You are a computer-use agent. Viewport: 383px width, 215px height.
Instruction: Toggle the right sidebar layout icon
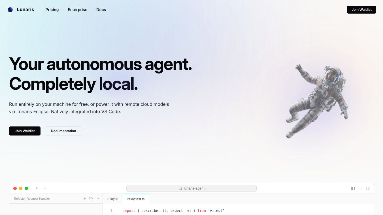click(368, 188)
